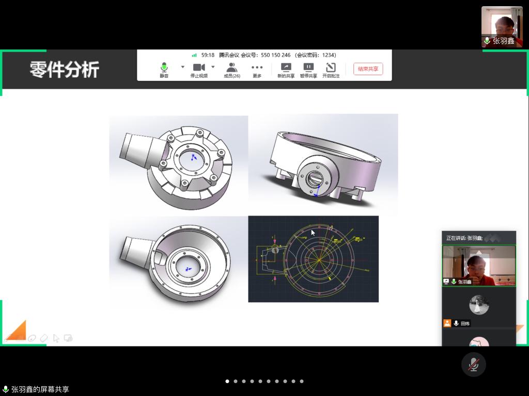Select the pointer cursor tool in slide toolbar
Screen dimensions: 529x396
click(56, 338)
